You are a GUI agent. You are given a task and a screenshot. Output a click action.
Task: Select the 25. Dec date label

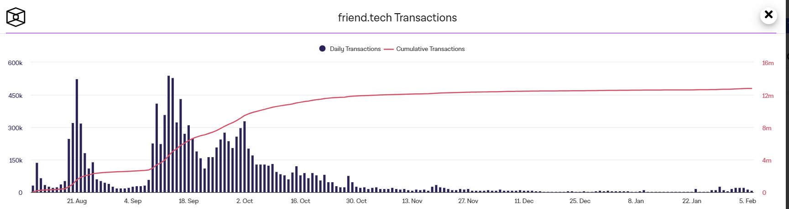point(580,201)
